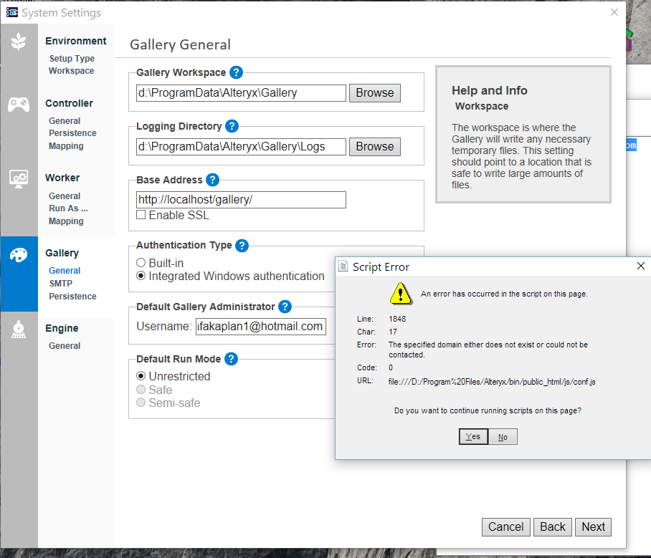
Task: Show help for Authentication Type
Action: (242, 246)
